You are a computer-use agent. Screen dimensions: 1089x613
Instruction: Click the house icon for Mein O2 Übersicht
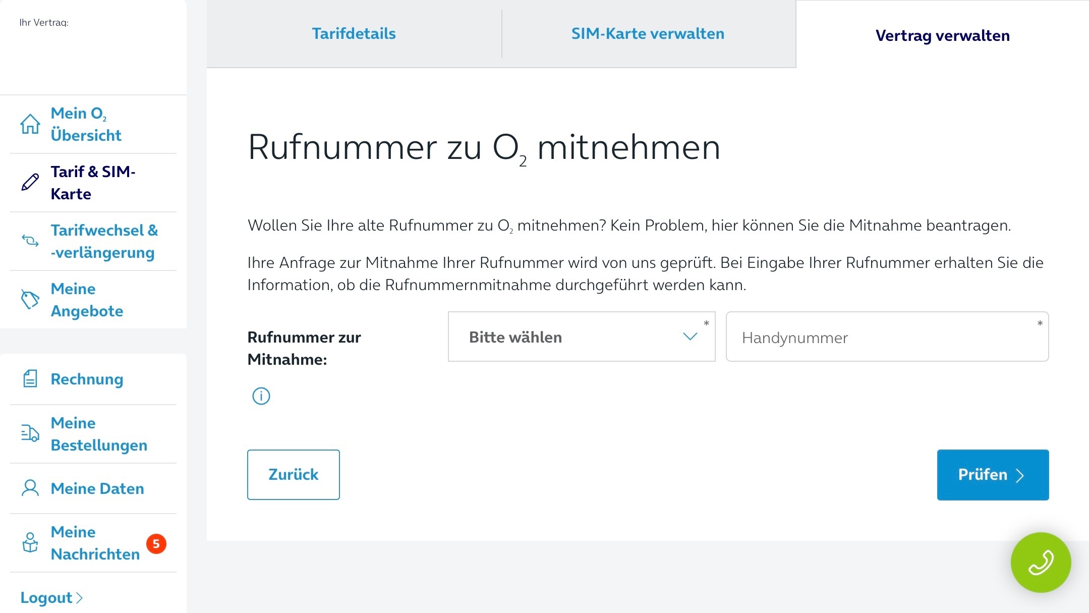(30, 124)
